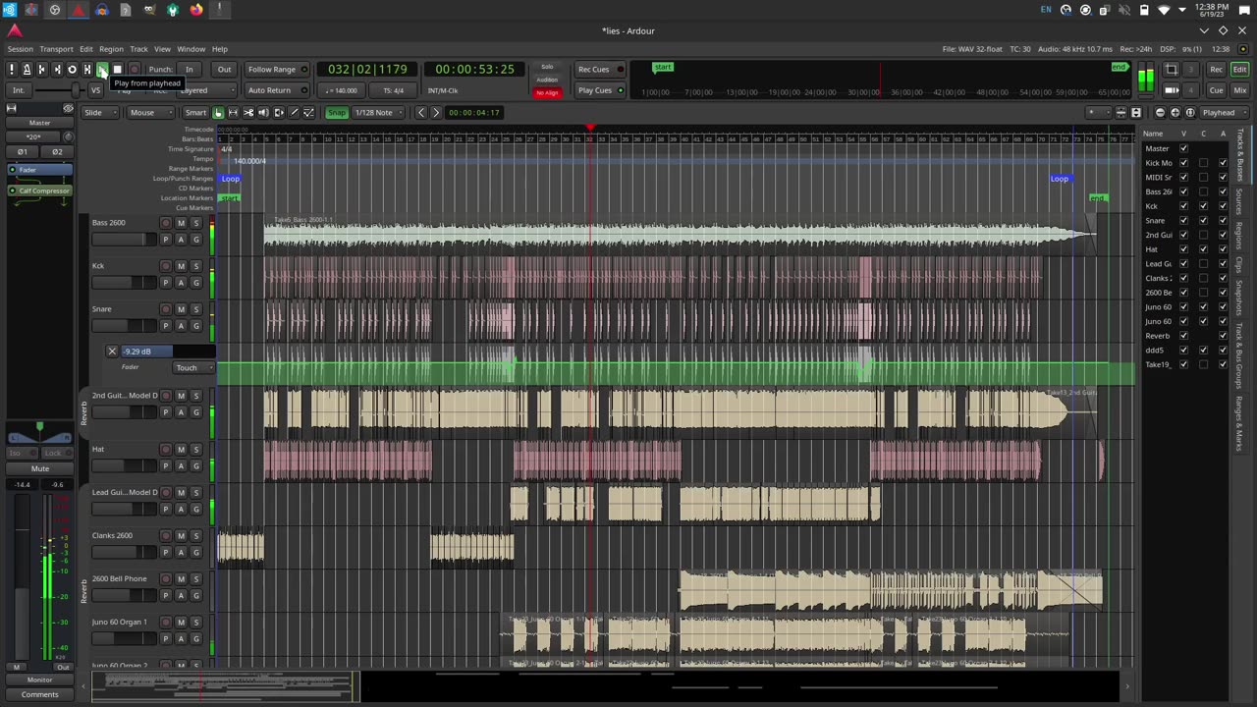Image resolution: width=1257 pixels, height=707 pixels.
Task: Open the Transport menu
Action: [56, 49]
